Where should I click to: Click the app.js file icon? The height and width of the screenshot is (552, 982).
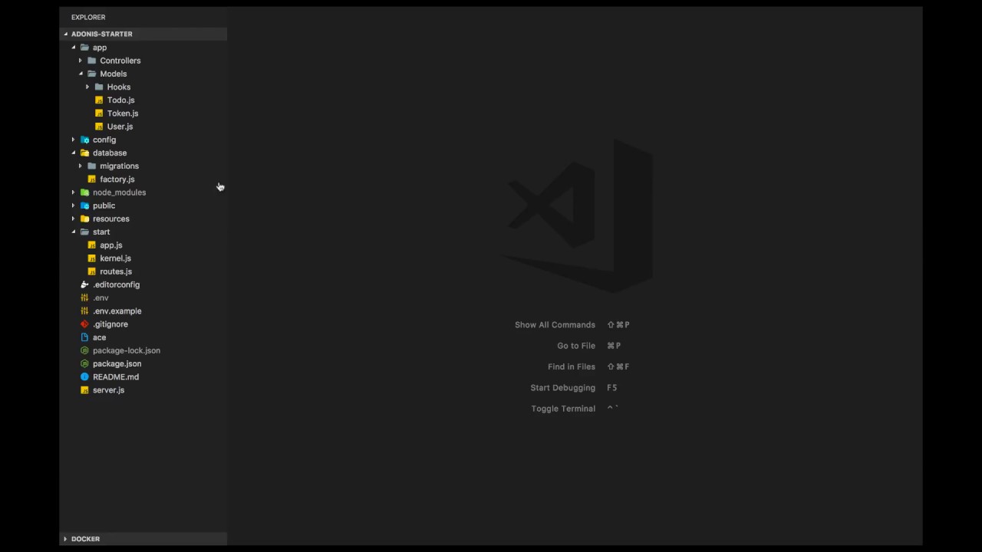click(x=92, y=245)
